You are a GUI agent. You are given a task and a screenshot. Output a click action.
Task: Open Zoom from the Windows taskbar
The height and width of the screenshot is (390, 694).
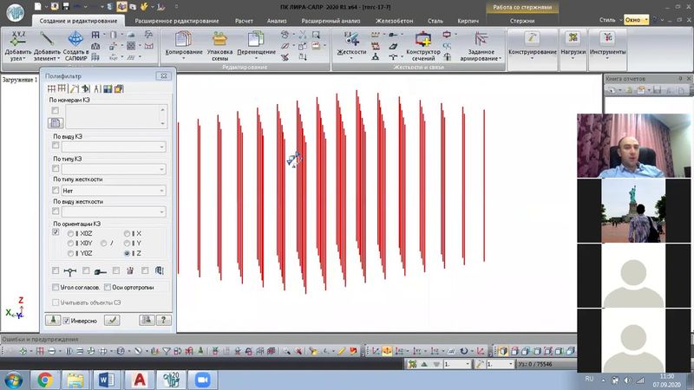[205, 380]
